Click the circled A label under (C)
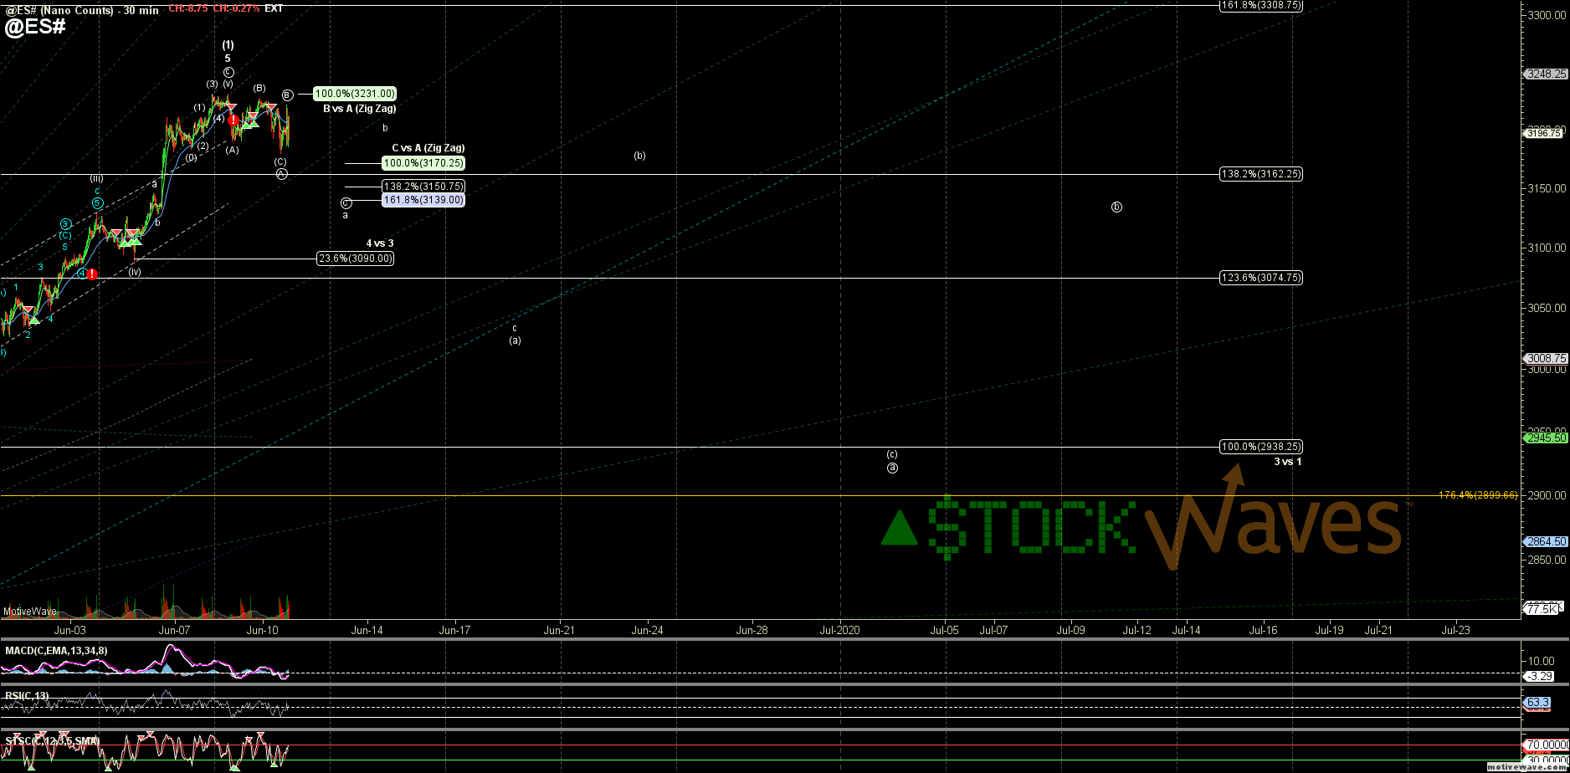Screen dimensions: 1570x773 click(281, 174)
